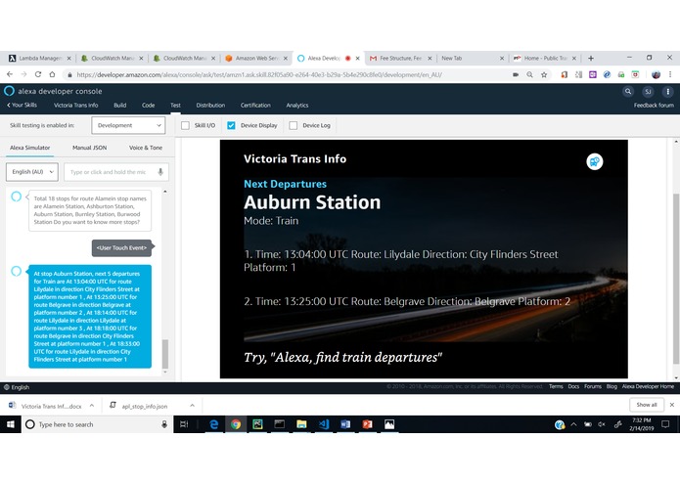Open the SJ user account menu
Viewport: 680px width, 483px height.
point(648,91)
